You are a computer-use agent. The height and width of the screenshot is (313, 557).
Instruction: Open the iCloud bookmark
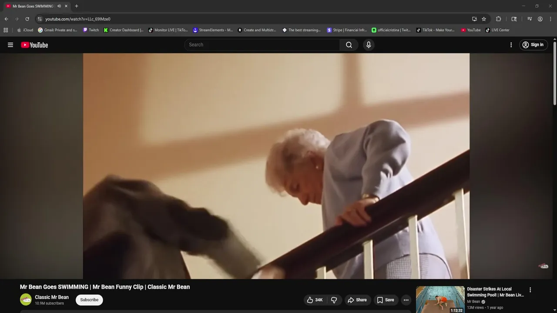(x=25, y=30)
